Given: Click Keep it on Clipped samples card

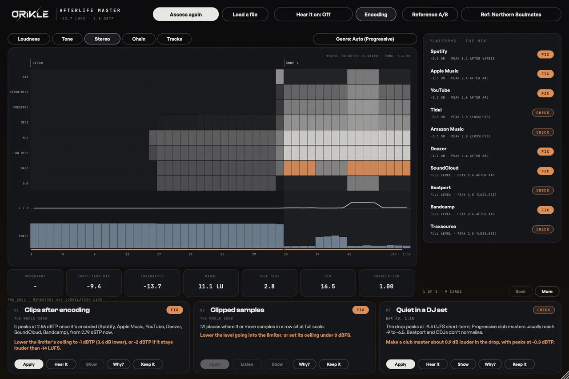Looking at the screenshot, I should [x=333, y=364].
